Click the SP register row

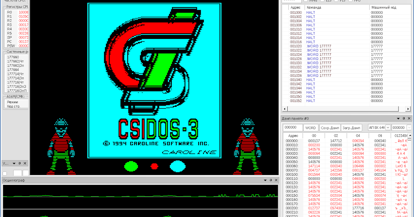coord(17,38)
